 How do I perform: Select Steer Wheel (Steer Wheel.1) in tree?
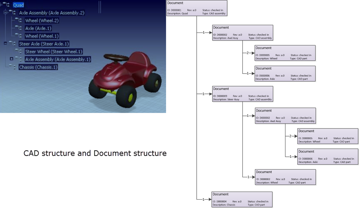point(54,51)
